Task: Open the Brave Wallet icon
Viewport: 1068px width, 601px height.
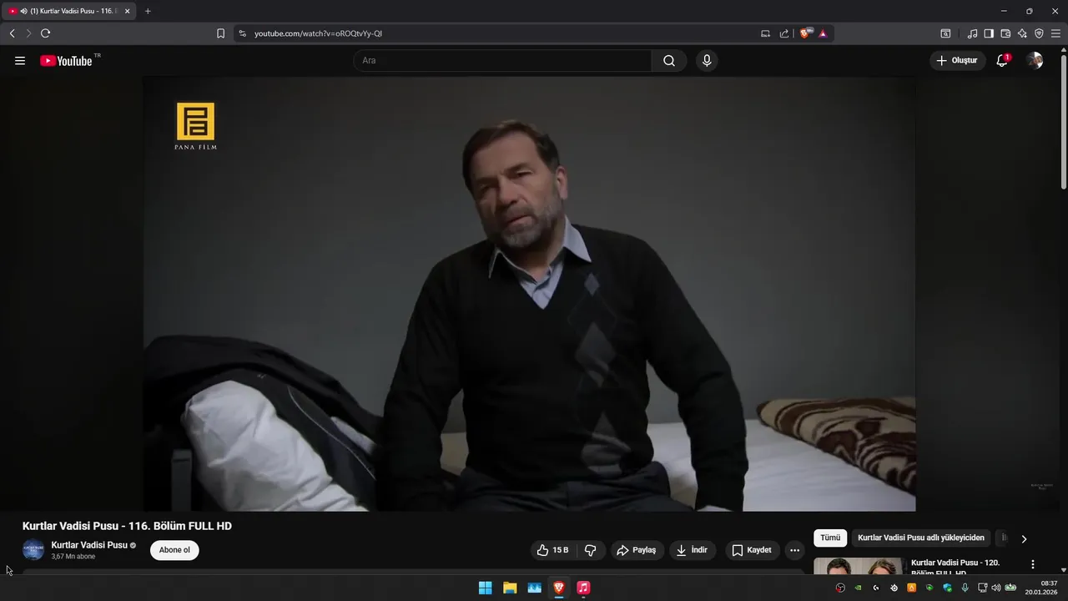Action: [x=1005, y=33]
